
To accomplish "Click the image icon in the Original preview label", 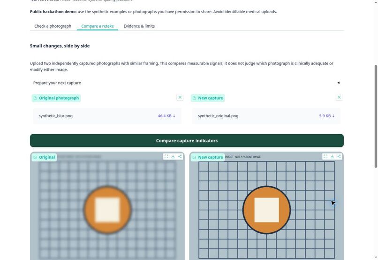I will click(35, 157).
